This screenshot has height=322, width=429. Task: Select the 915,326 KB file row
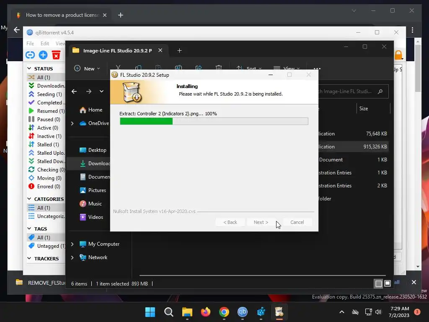tap(353, 147)
